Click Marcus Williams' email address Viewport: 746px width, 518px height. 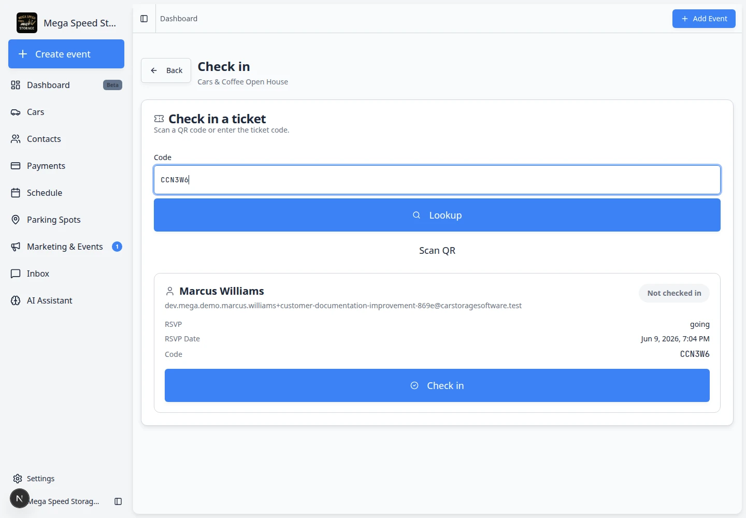click(343, 306)
